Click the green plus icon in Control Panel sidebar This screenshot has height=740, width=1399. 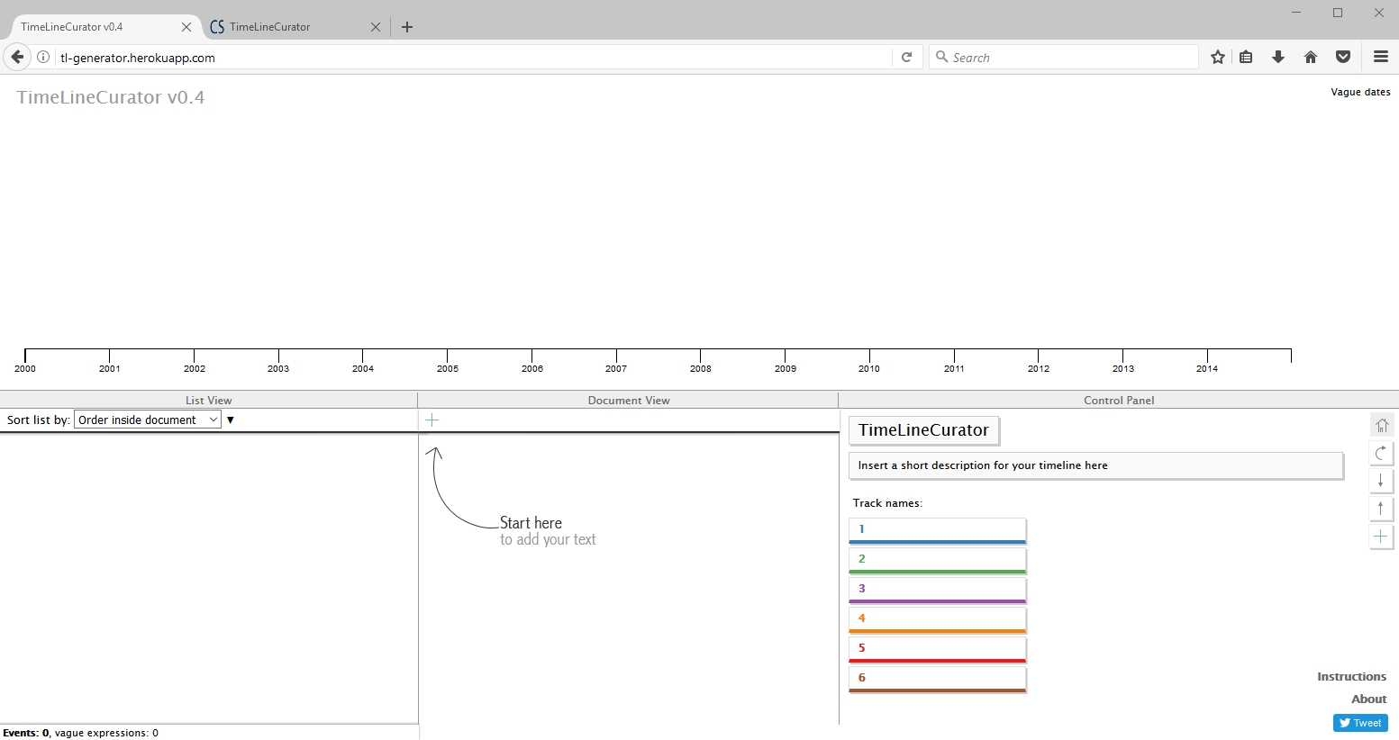click(x=1381, y=537)
